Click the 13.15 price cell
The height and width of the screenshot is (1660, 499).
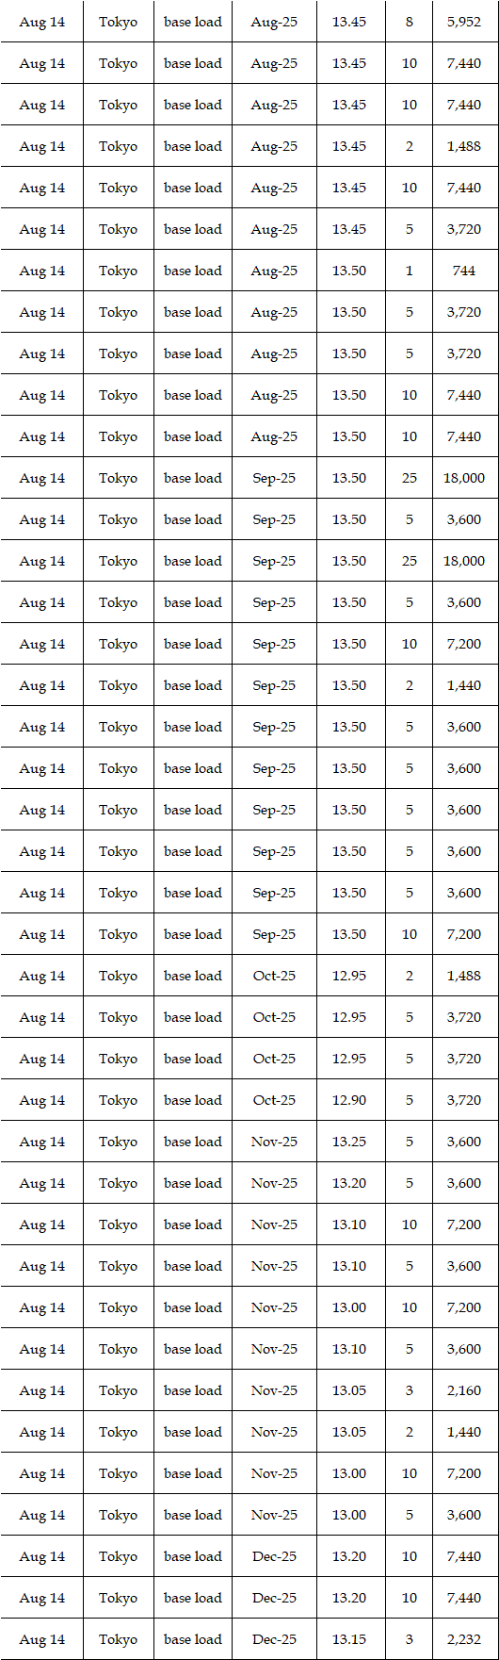tap(349, 1639)
